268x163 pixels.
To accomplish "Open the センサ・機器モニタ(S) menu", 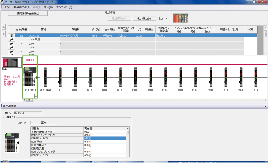I will pyautogui.click(x=17, y=7).
